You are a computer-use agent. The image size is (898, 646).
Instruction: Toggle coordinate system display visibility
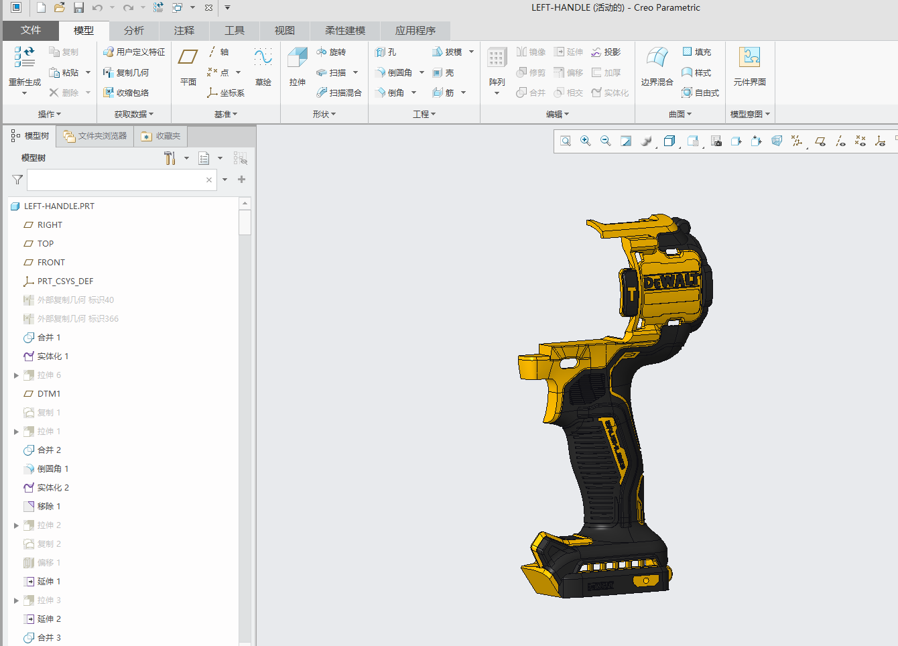point(881,141)
